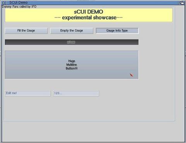This screenshot has width=186, height=143.
Task: Click the 'experimental showcase' subtitle text
Action: 89,17
